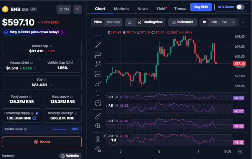252x159 pixels.
Task: Select the ruler measure tool
Action: (x=98, y=116)
